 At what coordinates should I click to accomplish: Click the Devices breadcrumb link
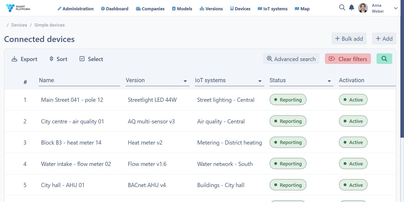coord(19,25)
